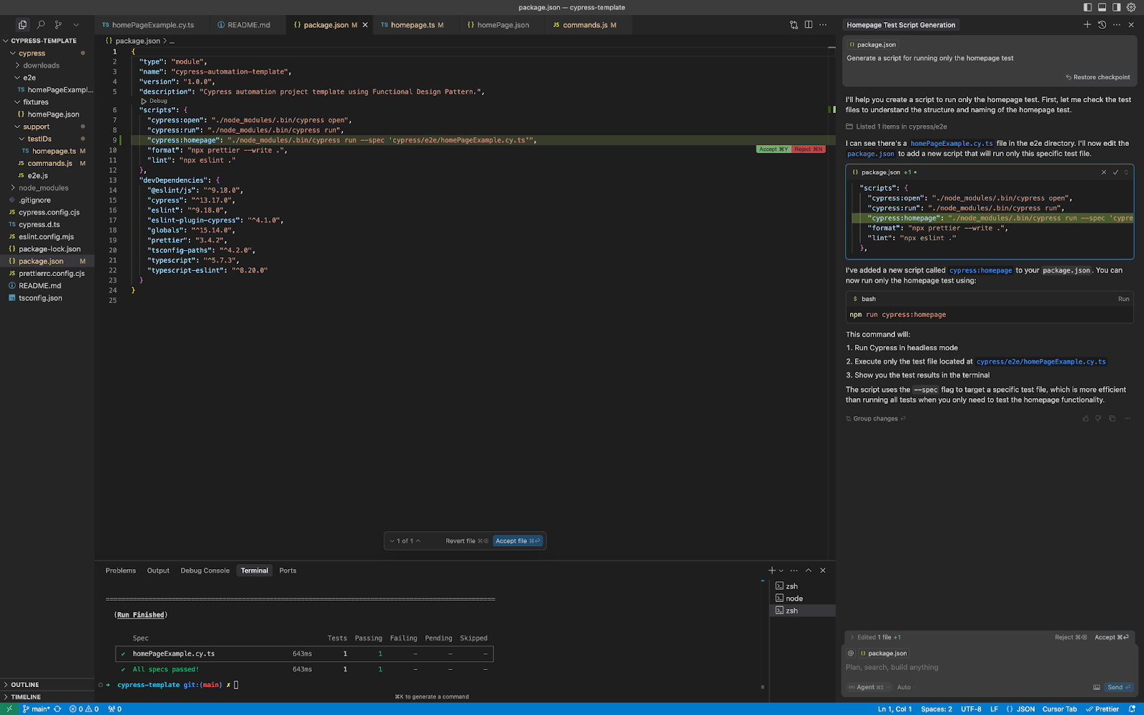Open chat panel more actions menu

click(x=1117, y=24)
